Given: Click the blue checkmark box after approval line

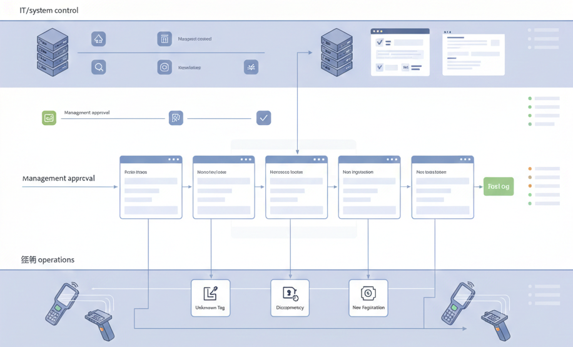Looking at the screenshot, I should click(263, 118).
